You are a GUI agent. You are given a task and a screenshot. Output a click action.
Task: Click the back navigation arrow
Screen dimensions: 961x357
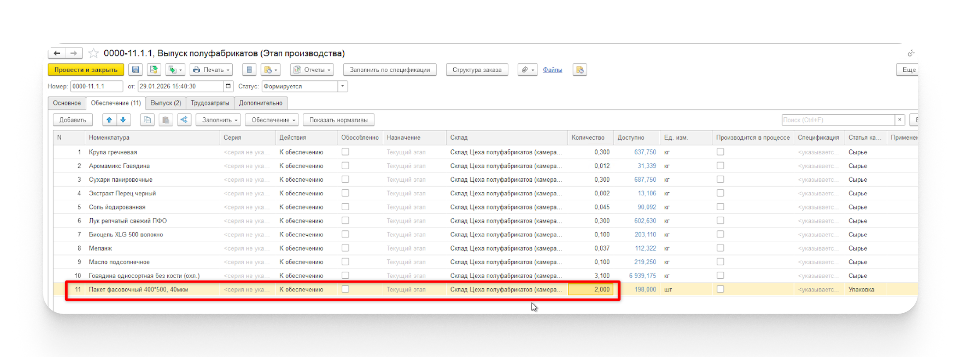(x=57, y=53)
